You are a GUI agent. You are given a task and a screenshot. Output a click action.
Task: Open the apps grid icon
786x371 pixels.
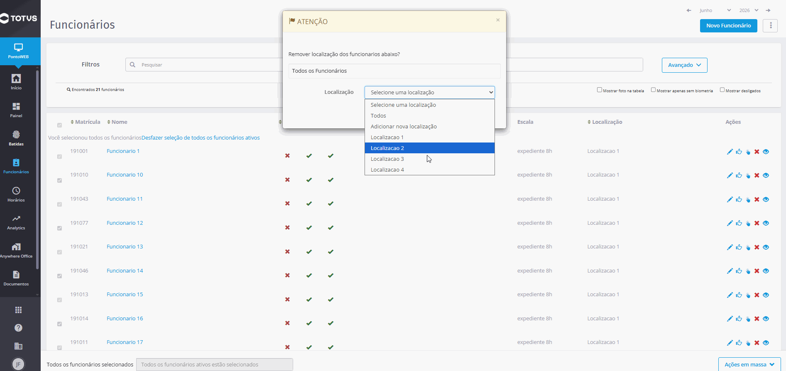coord(18,310)
